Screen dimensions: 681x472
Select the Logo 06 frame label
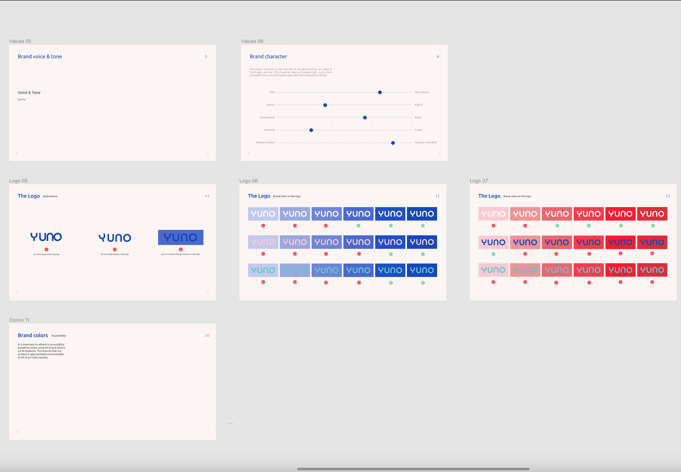click(248, 181)
